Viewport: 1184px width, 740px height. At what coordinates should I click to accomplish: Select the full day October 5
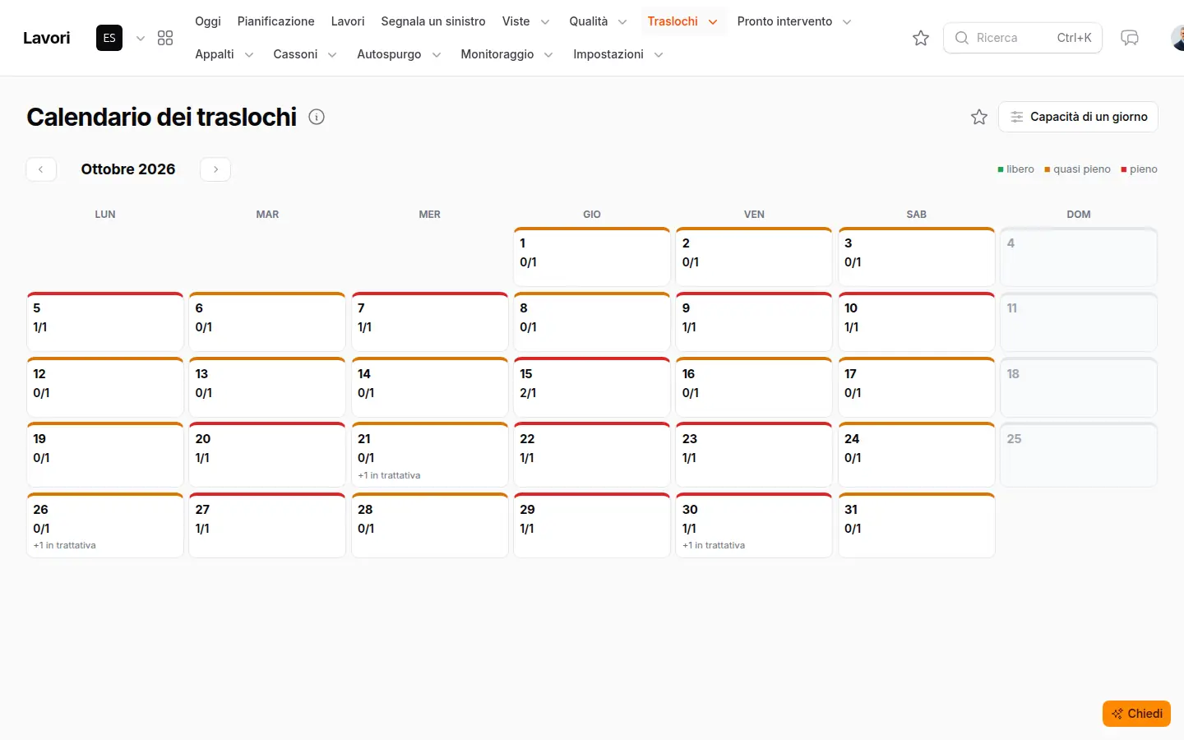coord(105,321)
